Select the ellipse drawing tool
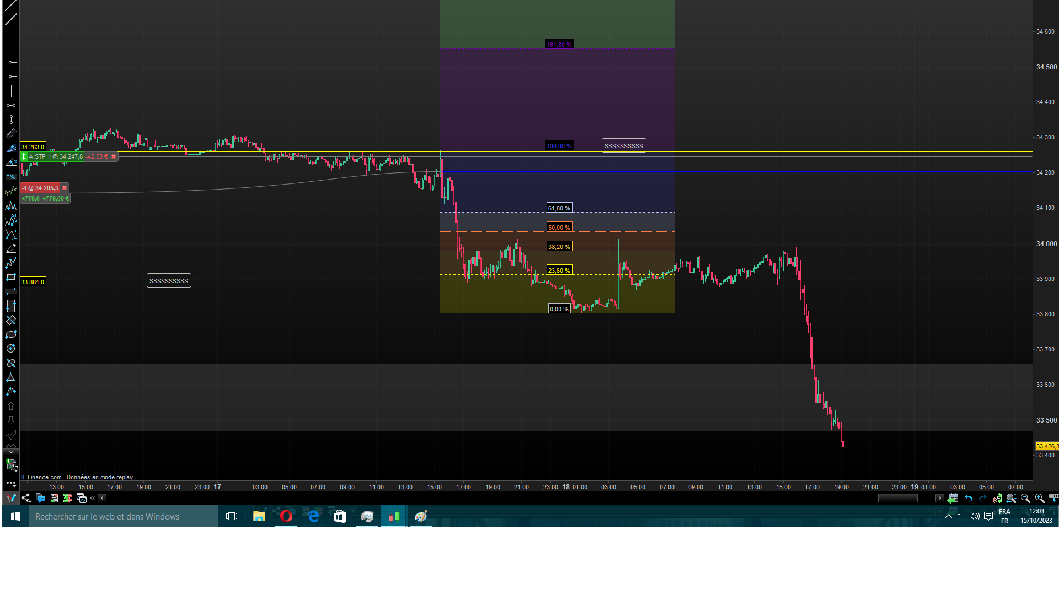 pos(10,334)
